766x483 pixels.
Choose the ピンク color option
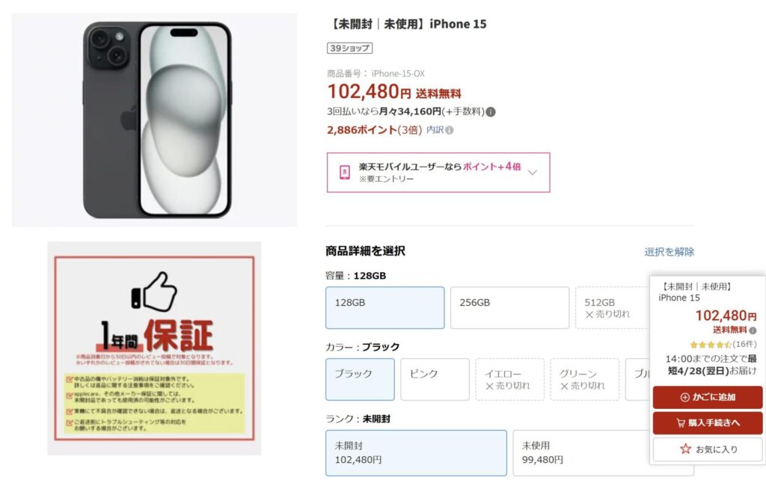coord(435,380)
